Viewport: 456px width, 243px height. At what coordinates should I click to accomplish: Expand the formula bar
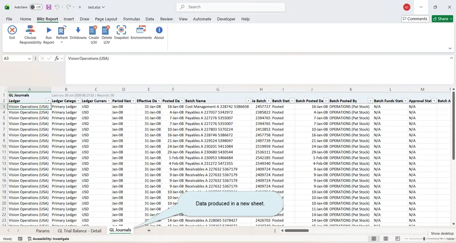451,58
